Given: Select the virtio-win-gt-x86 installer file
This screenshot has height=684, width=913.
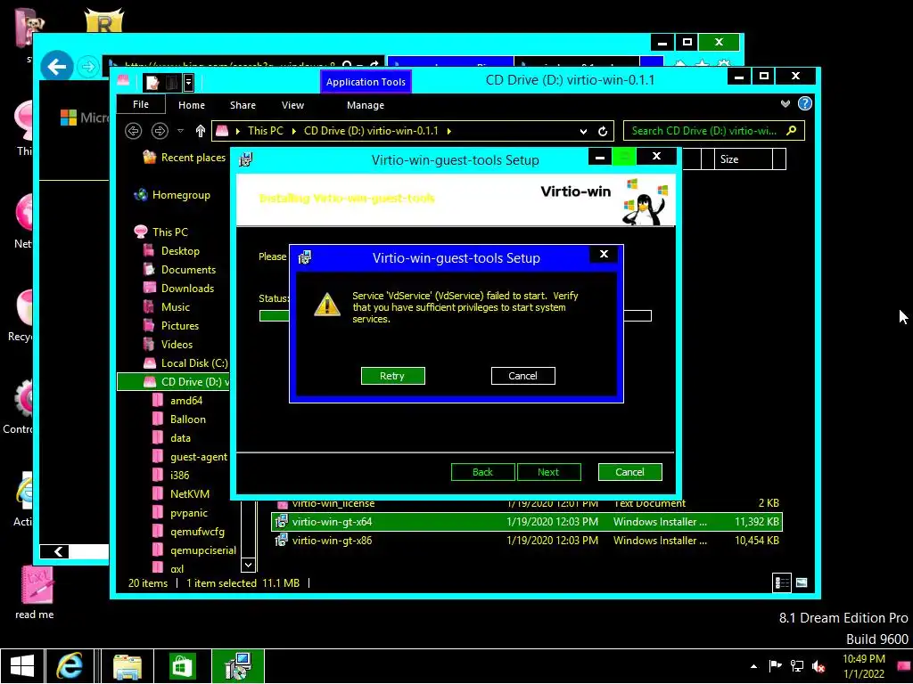Looking at the screenshot, I should (x=527, y=541).
